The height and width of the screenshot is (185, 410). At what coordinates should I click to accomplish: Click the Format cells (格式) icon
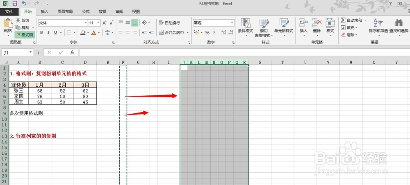coord(330,23)
